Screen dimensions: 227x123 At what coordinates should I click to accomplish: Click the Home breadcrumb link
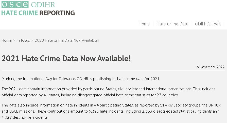pyautogui.click(x=7, y=40)
